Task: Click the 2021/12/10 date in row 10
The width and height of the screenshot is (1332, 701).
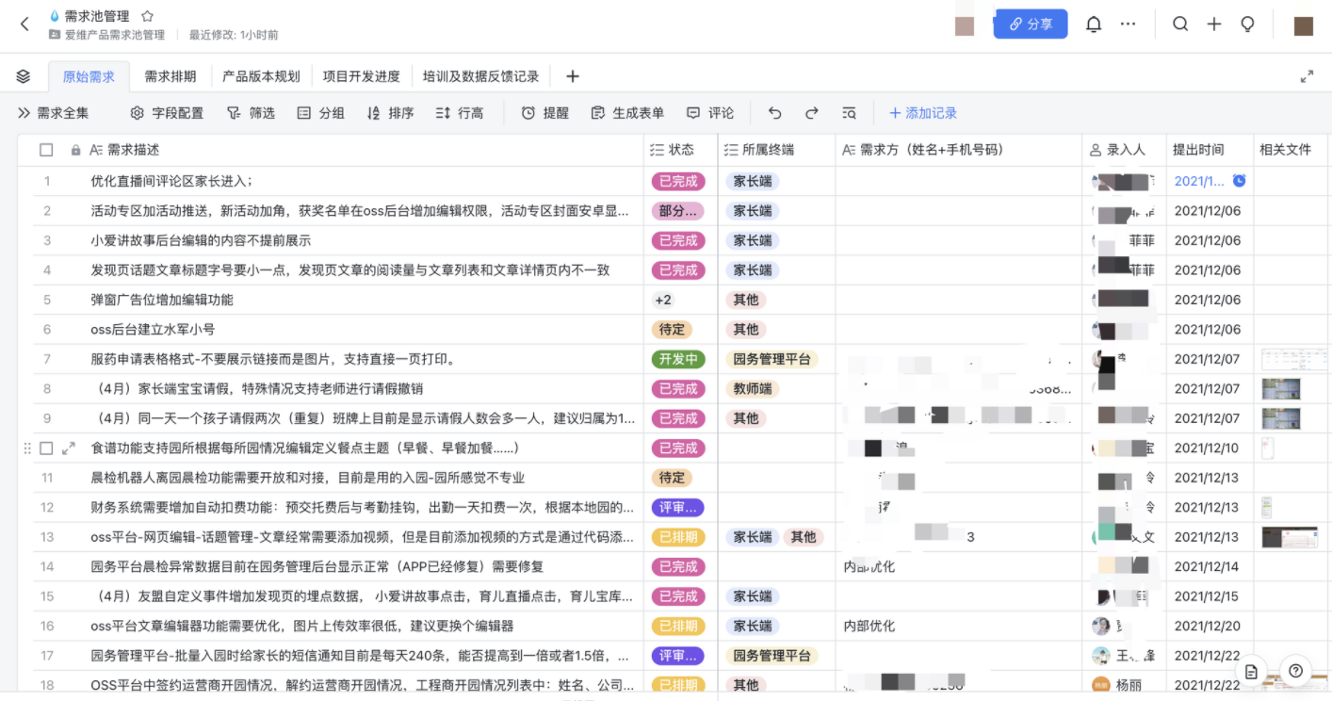Action: pos(1208,448)
